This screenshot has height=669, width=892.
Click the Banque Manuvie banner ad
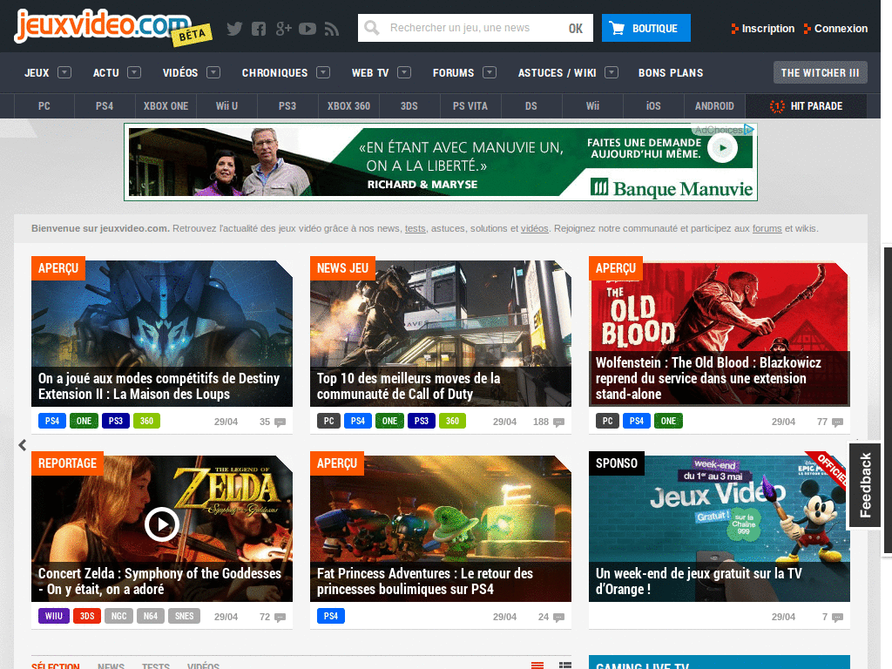pyautogui.click(x=440, y=162)
